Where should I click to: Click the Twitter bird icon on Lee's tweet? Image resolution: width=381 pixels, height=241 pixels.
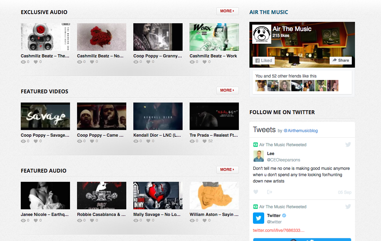pos(348,144)
